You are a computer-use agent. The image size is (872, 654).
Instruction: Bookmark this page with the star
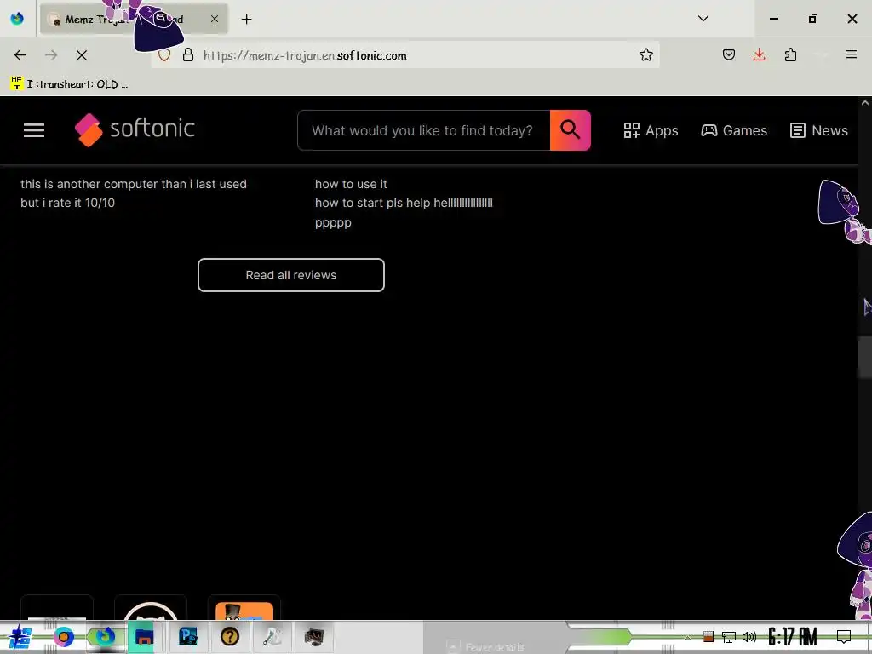pos(645,55)
